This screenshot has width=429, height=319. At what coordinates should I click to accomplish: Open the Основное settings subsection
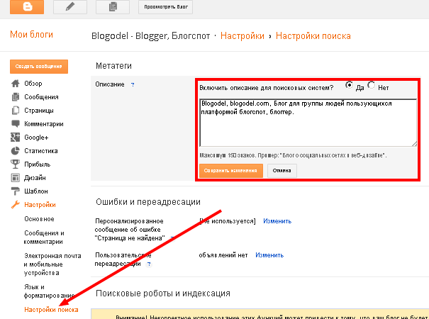point(39,219)
